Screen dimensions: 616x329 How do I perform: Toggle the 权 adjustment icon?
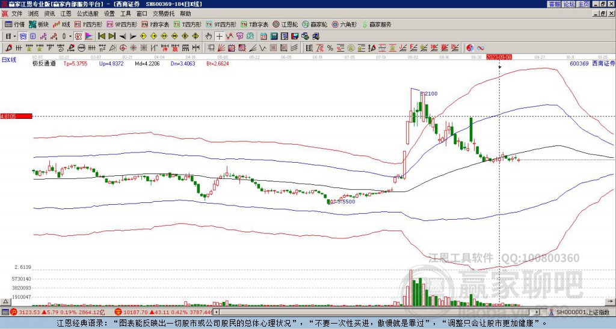[x=78, y=36]
